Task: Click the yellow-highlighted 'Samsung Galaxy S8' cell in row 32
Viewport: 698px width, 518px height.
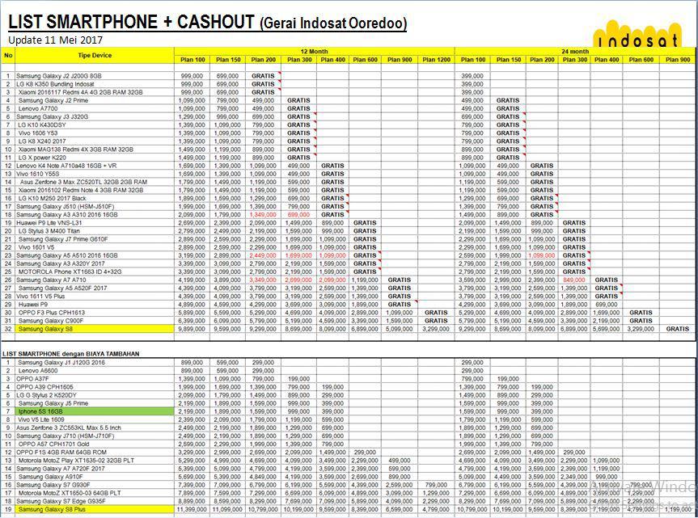Action: coord(95,329)
